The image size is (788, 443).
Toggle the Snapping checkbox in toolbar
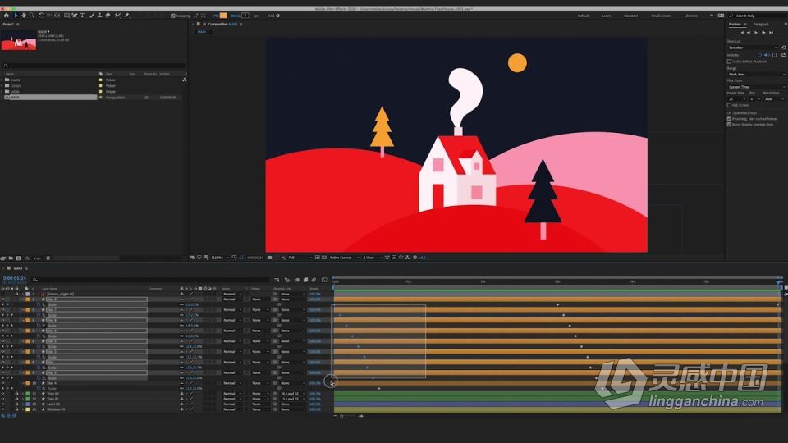pos(173,16)
